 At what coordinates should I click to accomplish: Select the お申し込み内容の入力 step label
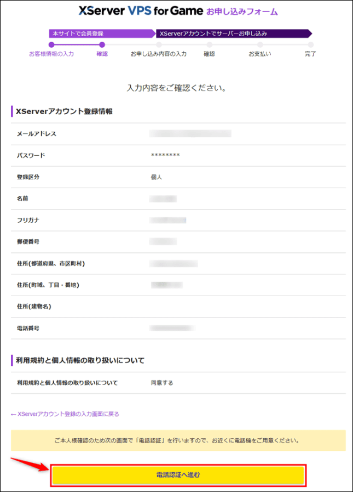coord(159,54)
